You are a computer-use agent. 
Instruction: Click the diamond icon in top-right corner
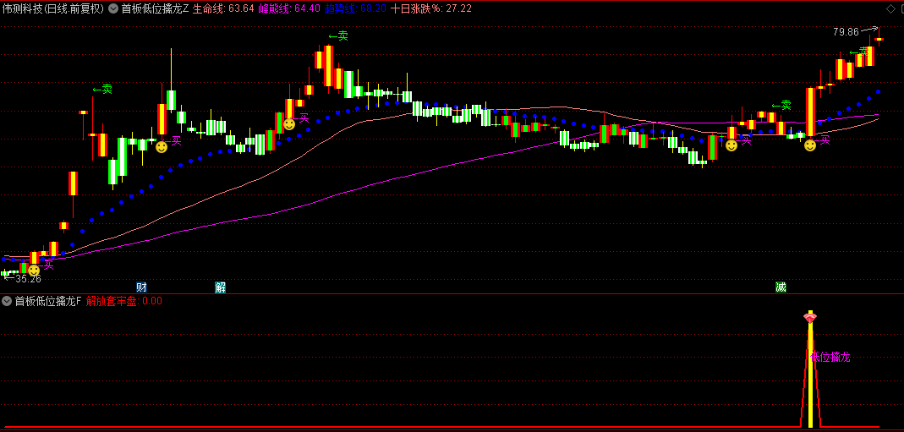pyautogui.click(x=891, y=8)
